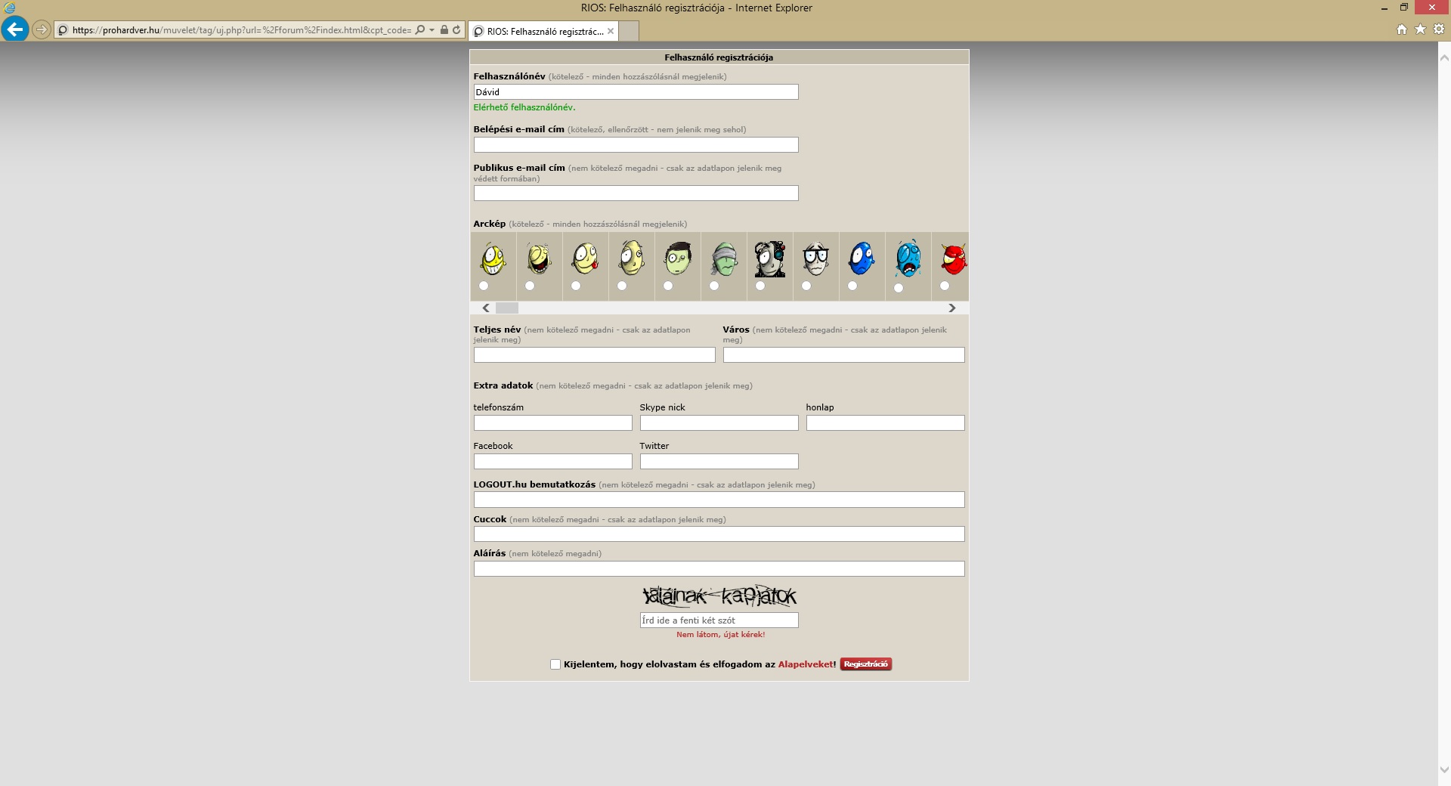Viewport: 1451px width, 786px height.
Task: Refresh the page with the reload icon
Action: [x=456, y=30]
